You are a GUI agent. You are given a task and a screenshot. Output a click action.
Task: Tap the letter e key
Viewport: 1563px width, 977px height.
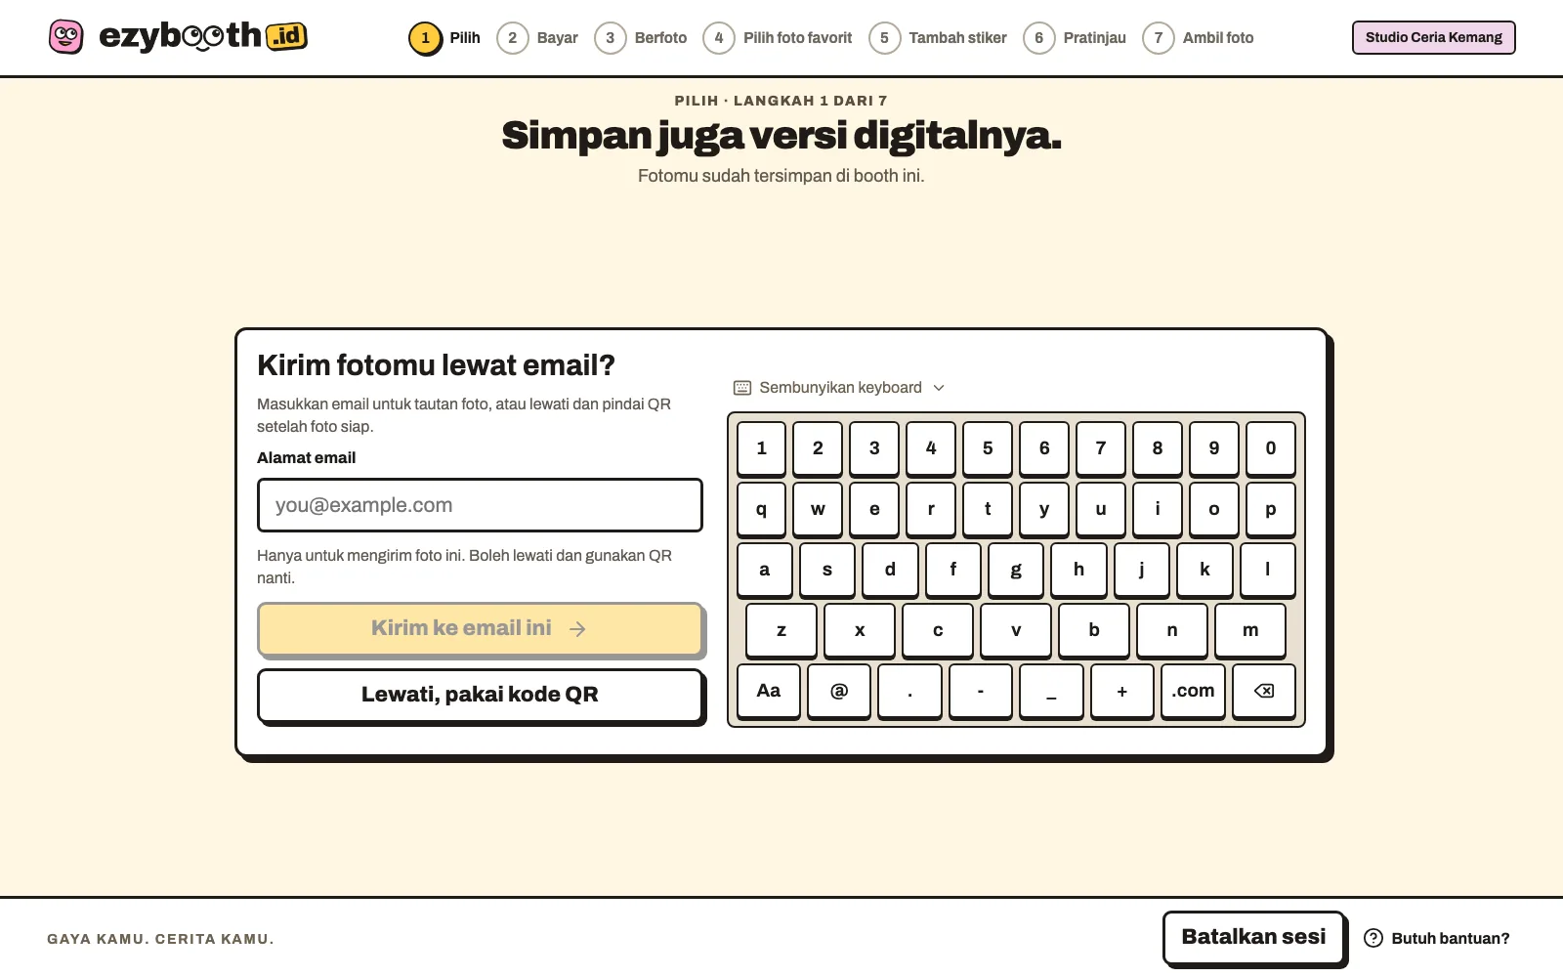[x=874, y=509]
